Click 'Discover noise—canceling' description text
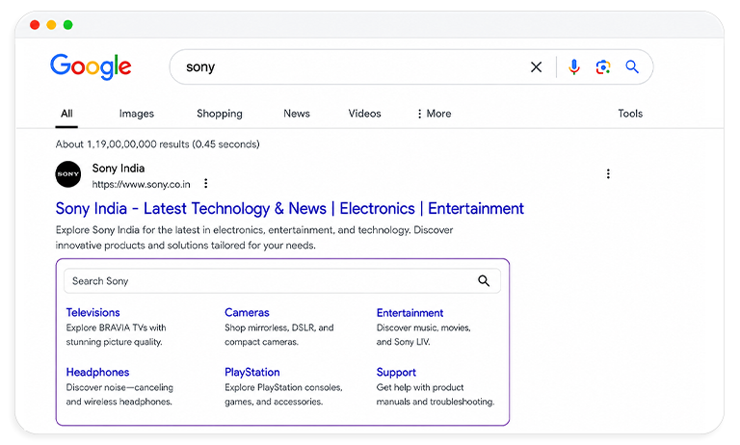Image resolution: width=740 pixels, height=445 pixels. click(x=119, y=387)
